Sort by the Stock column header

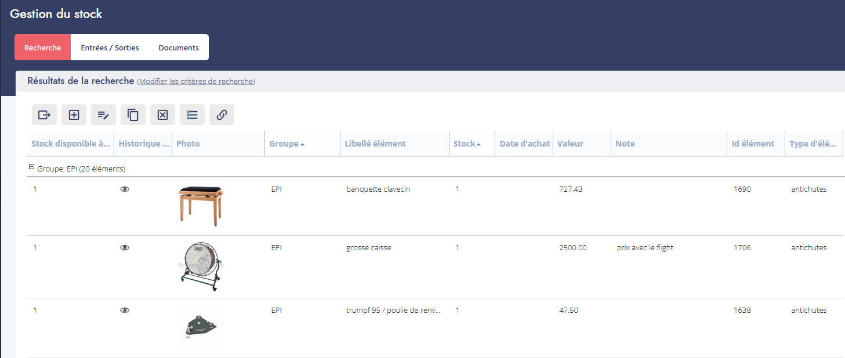pos(465,144)
